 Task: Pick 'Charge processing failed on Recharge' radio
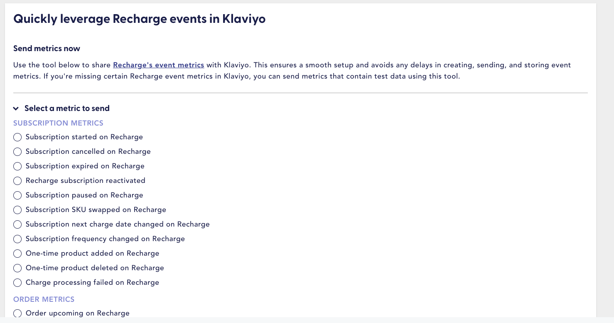[x=17, y=283]
